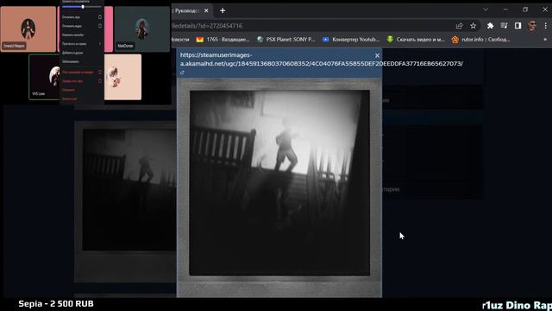
Task: Open the media control playlist icon
Action: coord(504,25)
